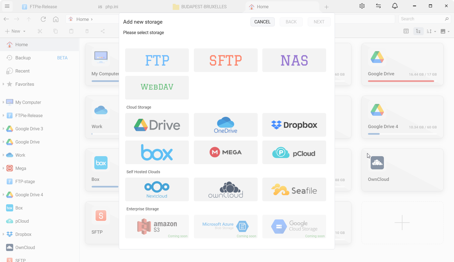Open Recent in the sidebar
Screen dimensions: 454x262
(x=40, y=71)
